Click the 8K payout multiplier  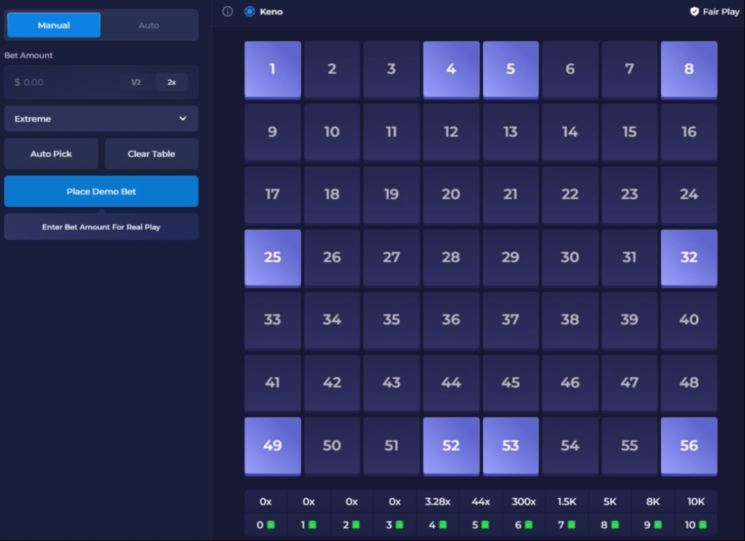pyautogui.click(x=653, y=501)
